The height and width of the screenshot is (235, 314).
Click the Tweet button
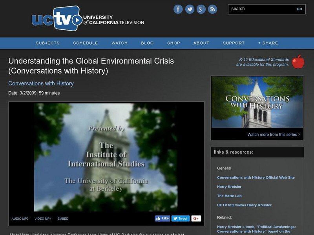point(181,219)
